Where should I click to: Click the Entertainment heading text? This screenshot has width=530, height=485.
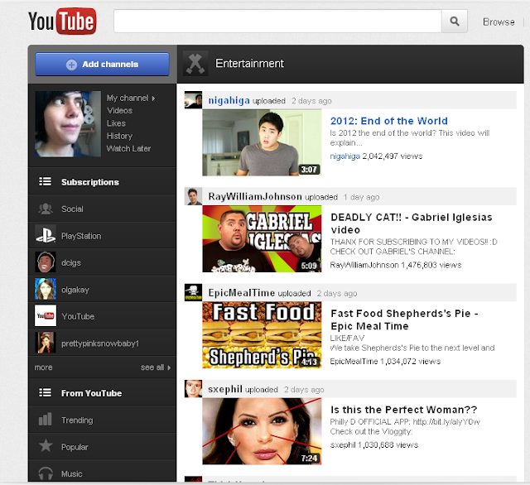249,63
